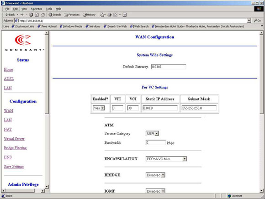
Task: Click the Amsterdam Hotel Guide bookmark
Action: coord(198,26)
